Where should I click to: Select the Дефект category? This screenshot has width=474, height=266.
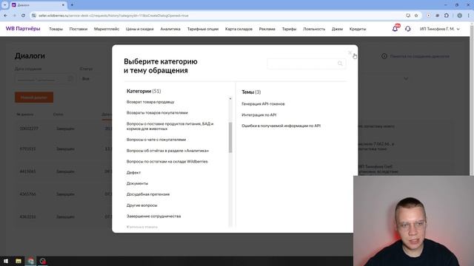[133, 172]
